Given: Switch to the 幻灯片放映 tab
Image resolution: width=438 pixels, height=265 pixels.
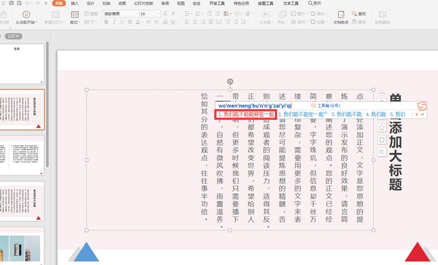Looking at the screenshot, I should coord(143,3).
